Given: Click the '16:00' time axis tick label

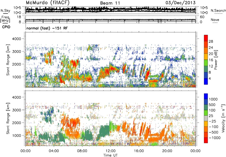Looking at the screenshot, I should [x=139, y=151].
